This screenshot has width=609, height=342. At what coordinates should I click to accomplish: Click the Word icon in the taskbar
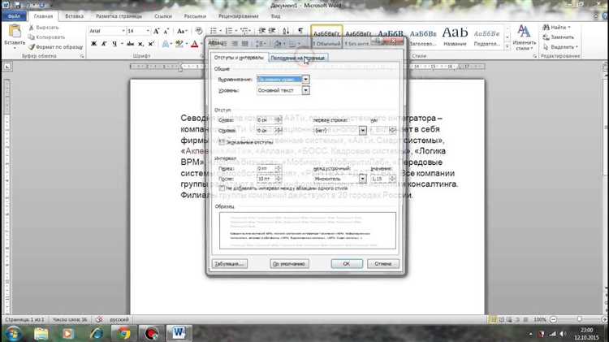179,333
